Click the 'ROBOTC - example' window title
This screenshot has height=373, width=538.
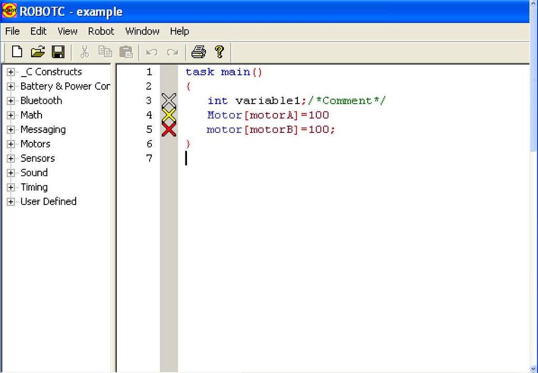[x=71, y=12]
